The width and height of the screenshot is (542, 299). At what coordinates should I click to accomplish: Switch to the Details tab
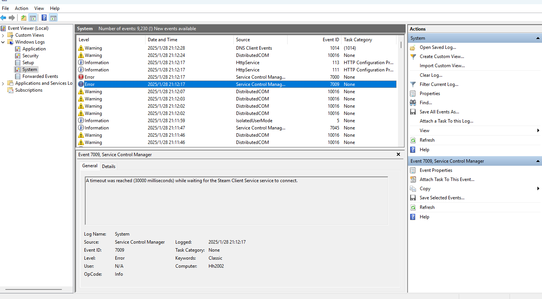pos(108,166)
